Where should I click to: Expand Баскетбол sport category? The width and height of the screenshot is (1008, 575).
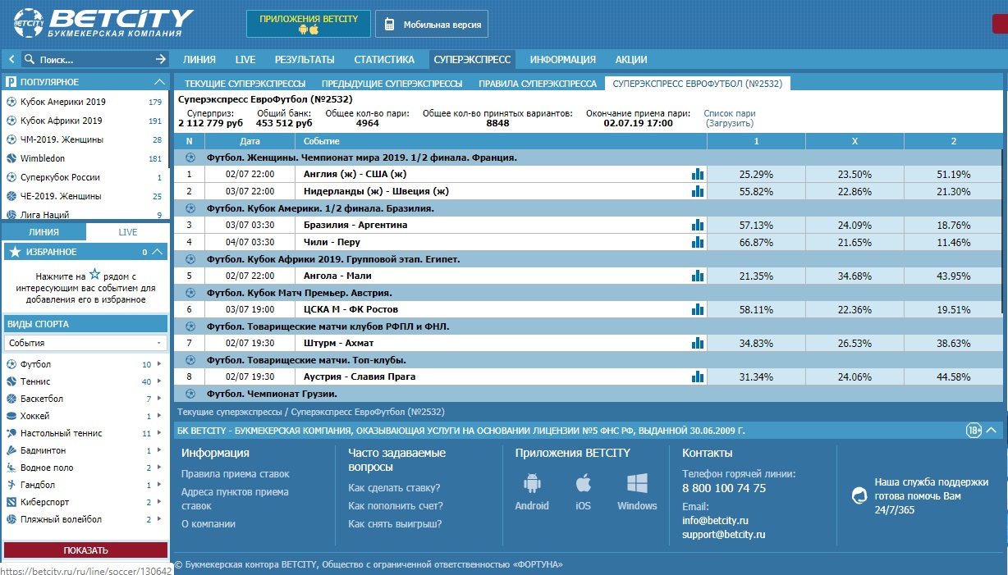pyautogui.click(x=159, y=399)
